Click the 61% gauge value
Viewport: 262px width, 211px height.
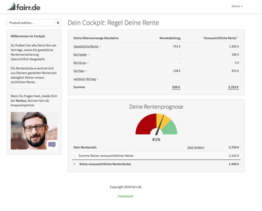156,139
